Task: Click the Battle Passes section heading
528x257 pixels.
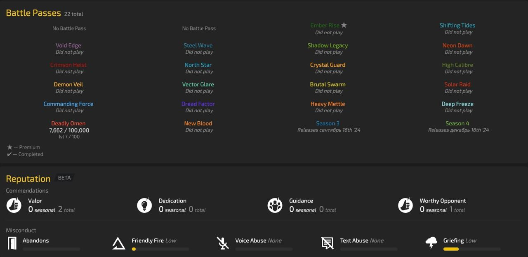Action: tap(33, 13)
